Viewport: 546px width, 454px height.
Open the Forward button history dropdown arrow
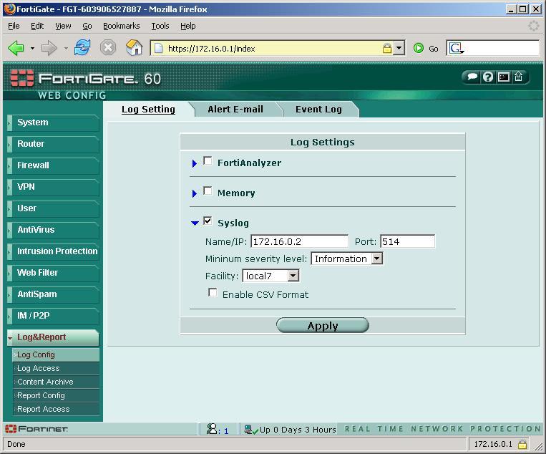click(66, 48)
